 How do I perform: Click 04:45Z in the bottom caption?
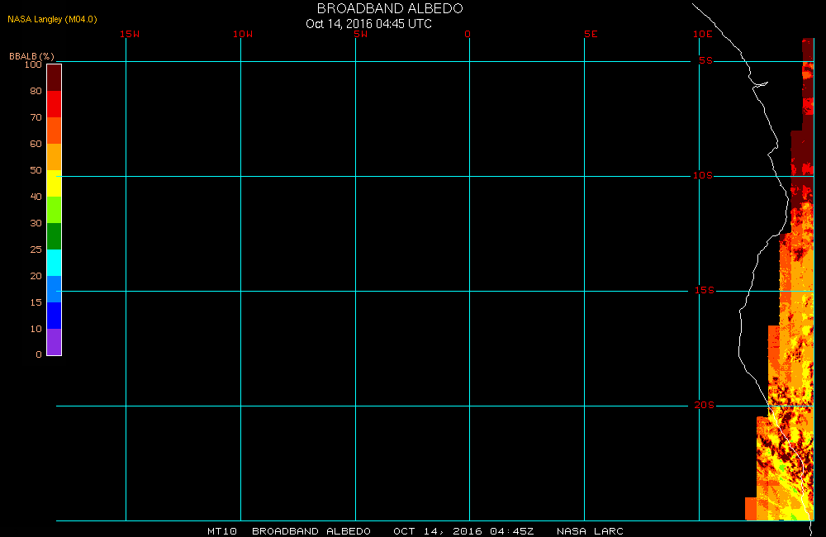[512, 531]
